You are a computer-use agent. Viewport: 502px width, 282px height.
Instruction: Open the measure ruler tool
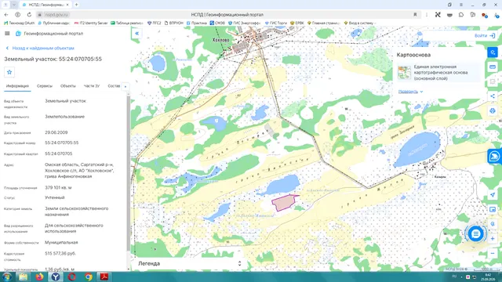tap(493, 67)
